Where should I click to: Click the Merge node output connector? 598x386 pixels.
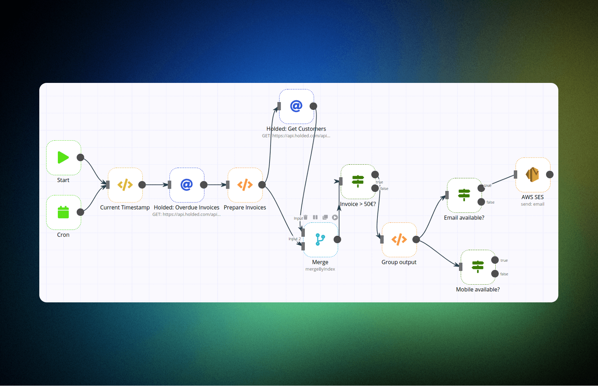[337, 239]
